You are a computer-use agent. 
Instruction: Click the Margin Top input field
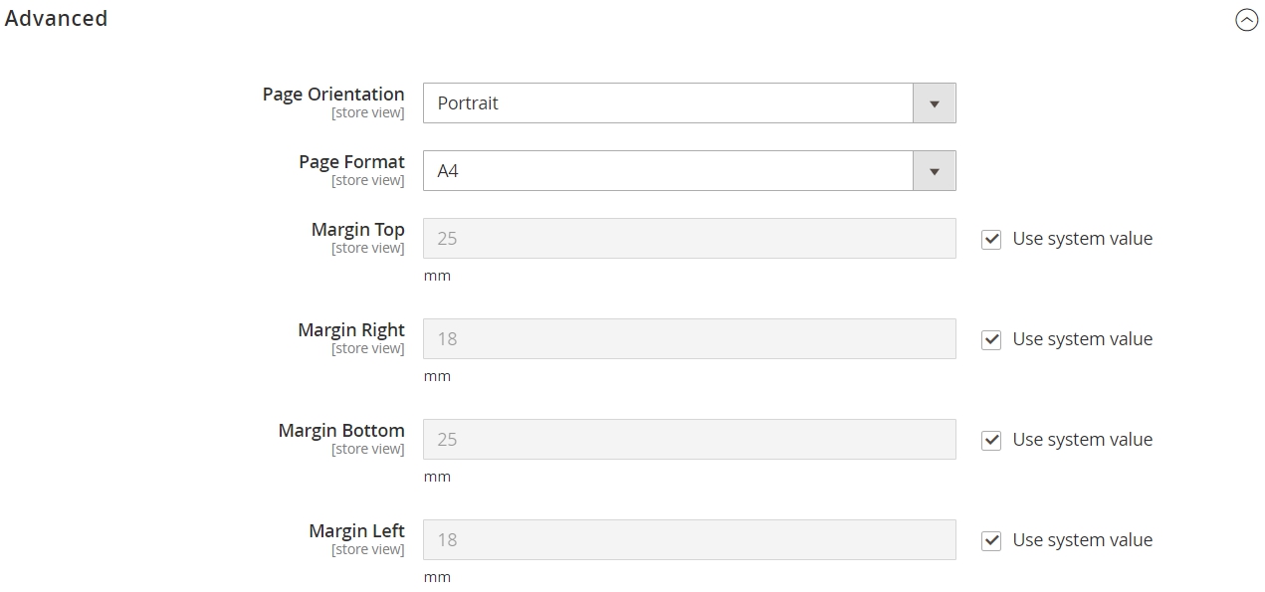tap(689, 239)
